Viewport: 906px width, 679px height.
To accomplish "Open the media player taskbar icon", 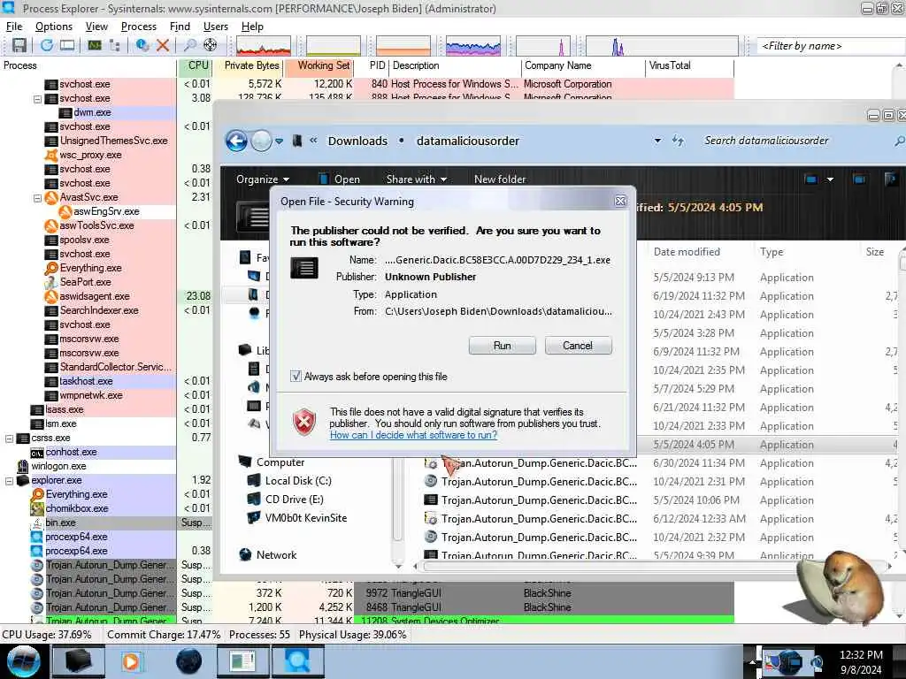I will click(131, 661).
